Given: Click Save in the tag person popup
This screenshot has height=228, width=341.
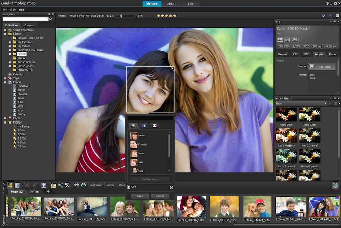Looking at the screenshot, I should point(140,196).
